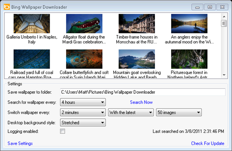Click the 'Save wallpaper to folder:' label

point(29,92)
